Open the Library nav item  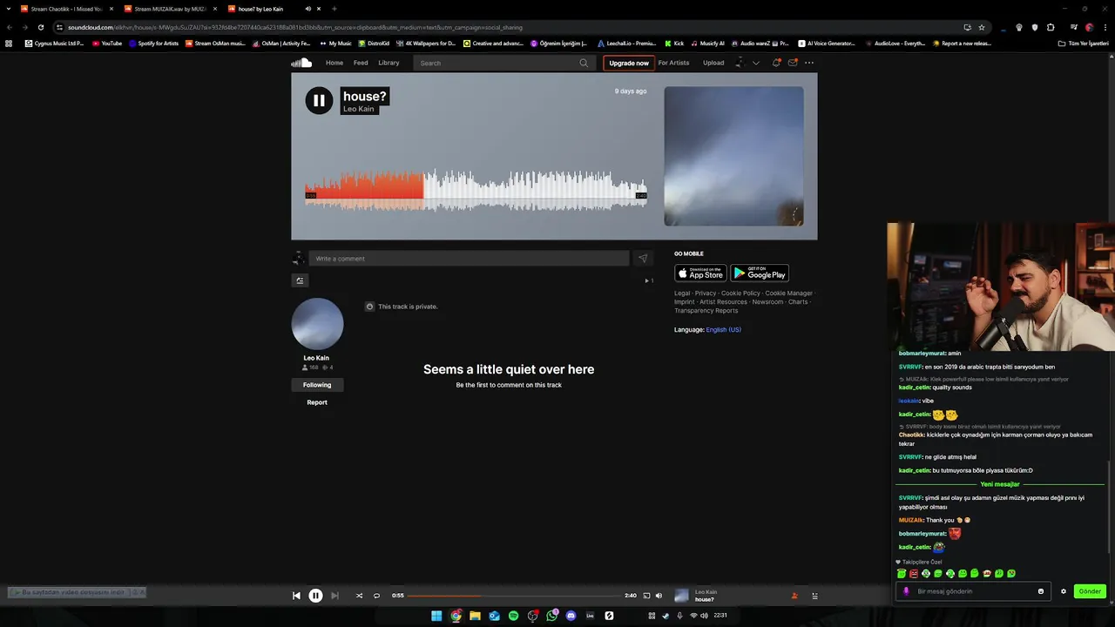(389, 63)
